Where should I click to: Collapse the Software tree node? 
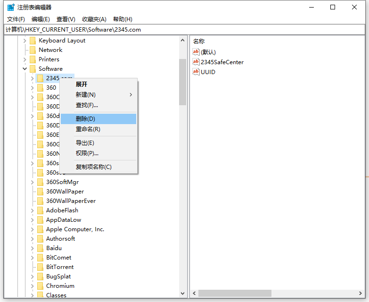(x=25, y=69)
